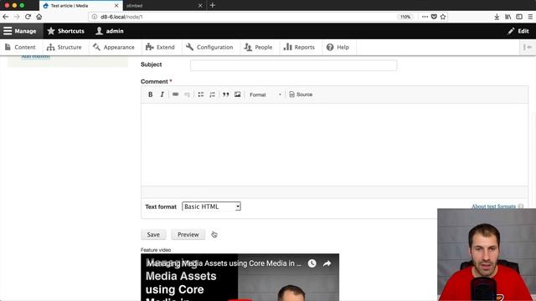Click the 110% zoom level indicator

click(x=405, y=17)
